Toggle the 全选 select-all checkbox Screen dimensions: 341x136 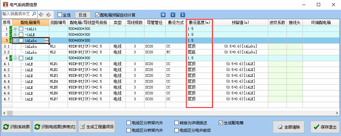pyautogui.click(x=60, y=15)
